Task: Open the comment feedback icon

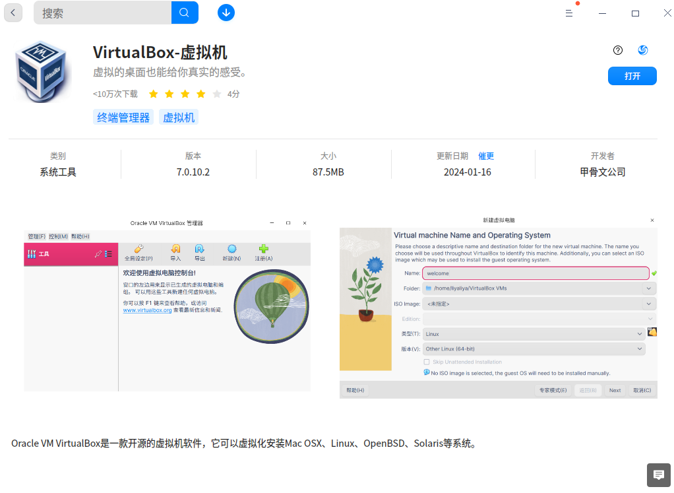Action: [658, 475]
